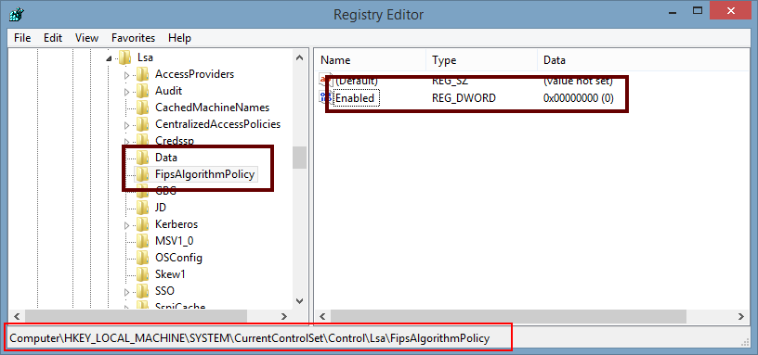Expand the Audit key
The height and width of the screenshot is (355, 758).
click(127, 91)
